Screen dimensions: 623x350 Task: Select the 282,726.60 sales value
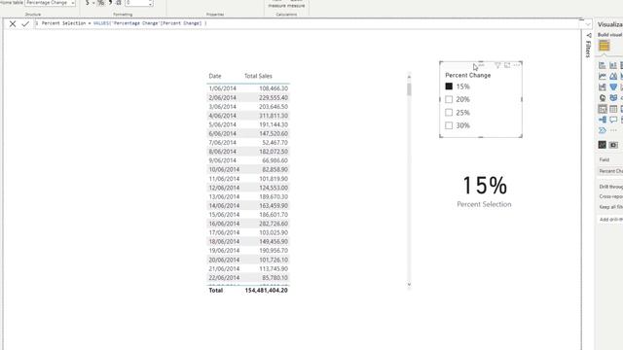pos(274,224)
